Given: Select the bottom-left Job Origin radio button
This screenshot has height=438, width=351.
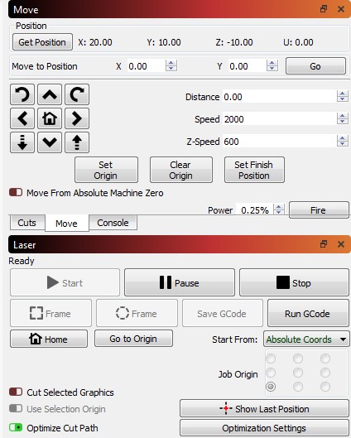Looking at the screenshot, I should click(x=271, y=387).
